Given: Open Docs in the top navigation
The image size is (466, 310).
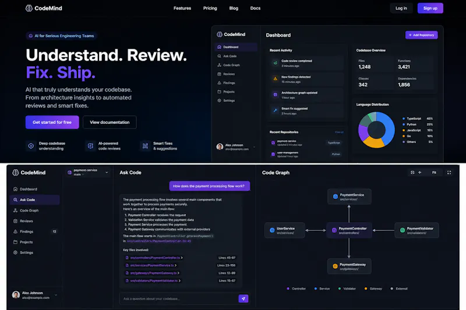Looking at the screenshot, I should coord(255,8).
